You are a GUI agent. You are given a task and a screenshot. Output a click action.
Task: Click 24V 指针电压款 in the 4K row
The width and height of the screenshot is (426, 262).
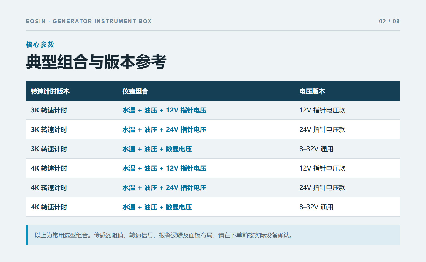[322, 188]
